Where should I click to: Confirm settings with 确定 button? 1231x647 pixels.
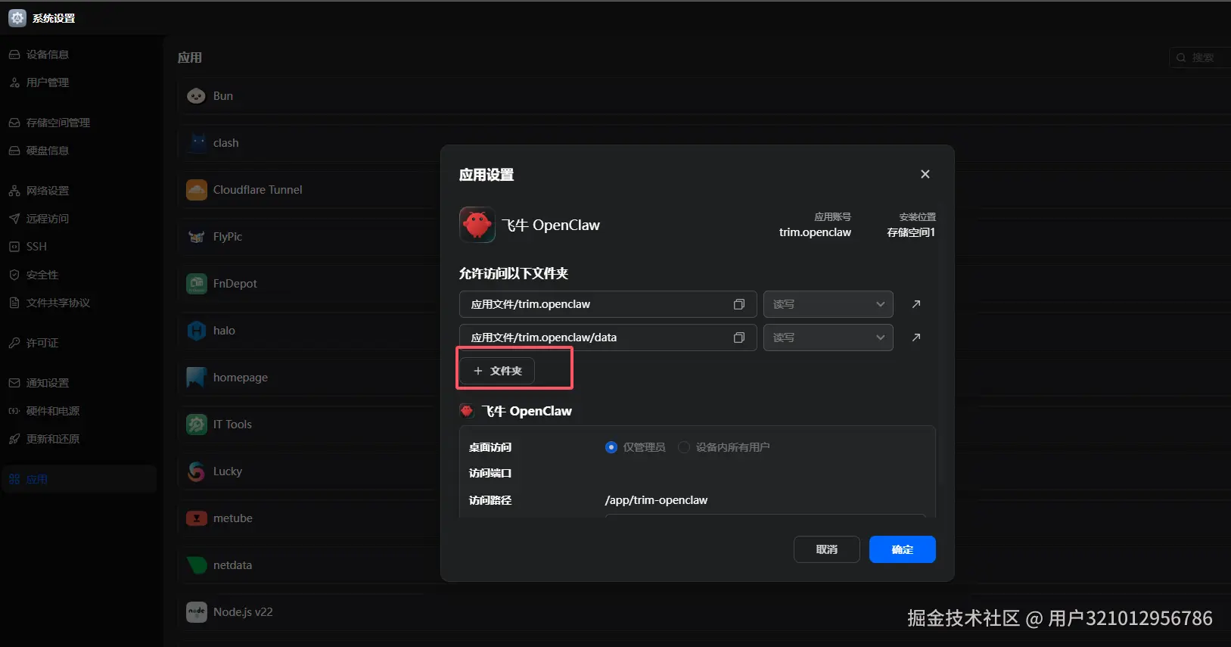coord(902,549)
